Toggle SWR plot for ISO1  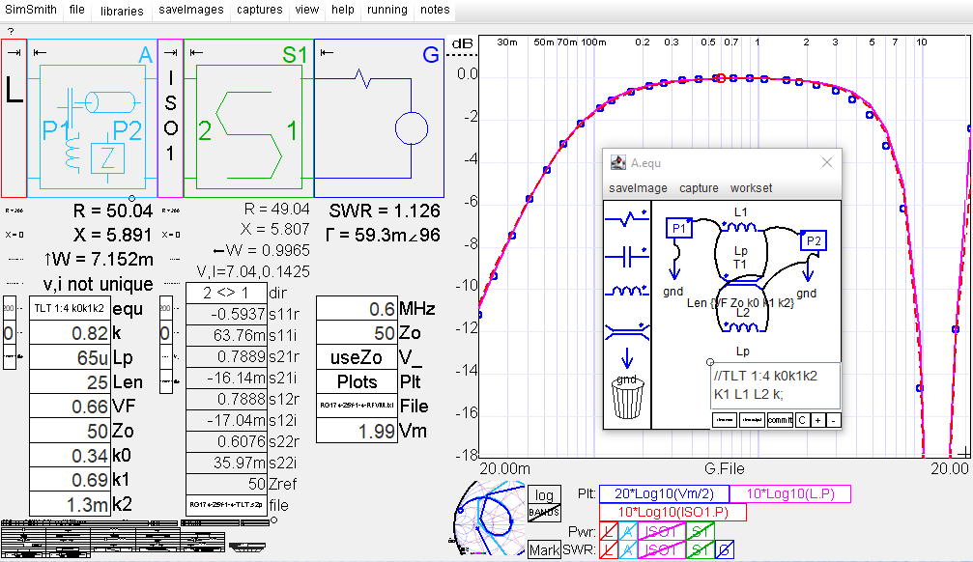click(662, 549)
